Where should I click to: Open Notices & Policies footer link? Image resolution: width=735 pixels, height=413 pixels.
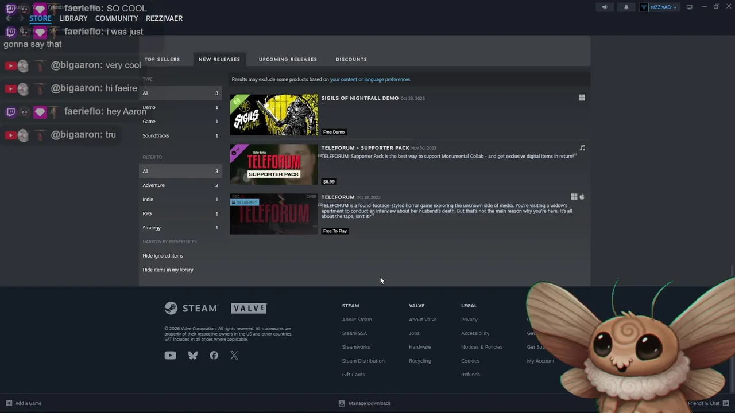click(x=482, y=347)
